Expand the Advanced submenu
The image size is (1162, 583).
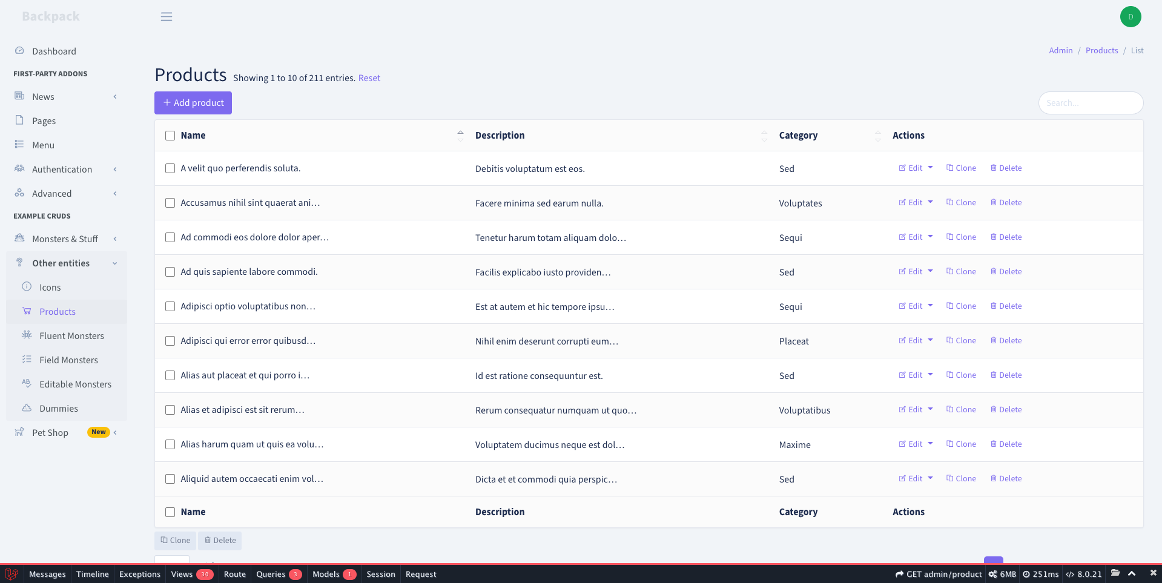(x=115, y=194)
